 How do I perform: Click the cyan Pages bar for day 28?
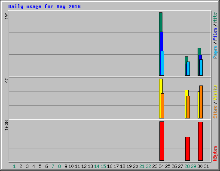pyautogui.click(x=188, y=68)
